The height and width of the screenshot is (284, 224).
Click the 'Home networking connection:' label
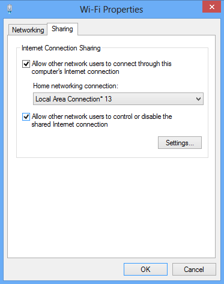point(76,86)
